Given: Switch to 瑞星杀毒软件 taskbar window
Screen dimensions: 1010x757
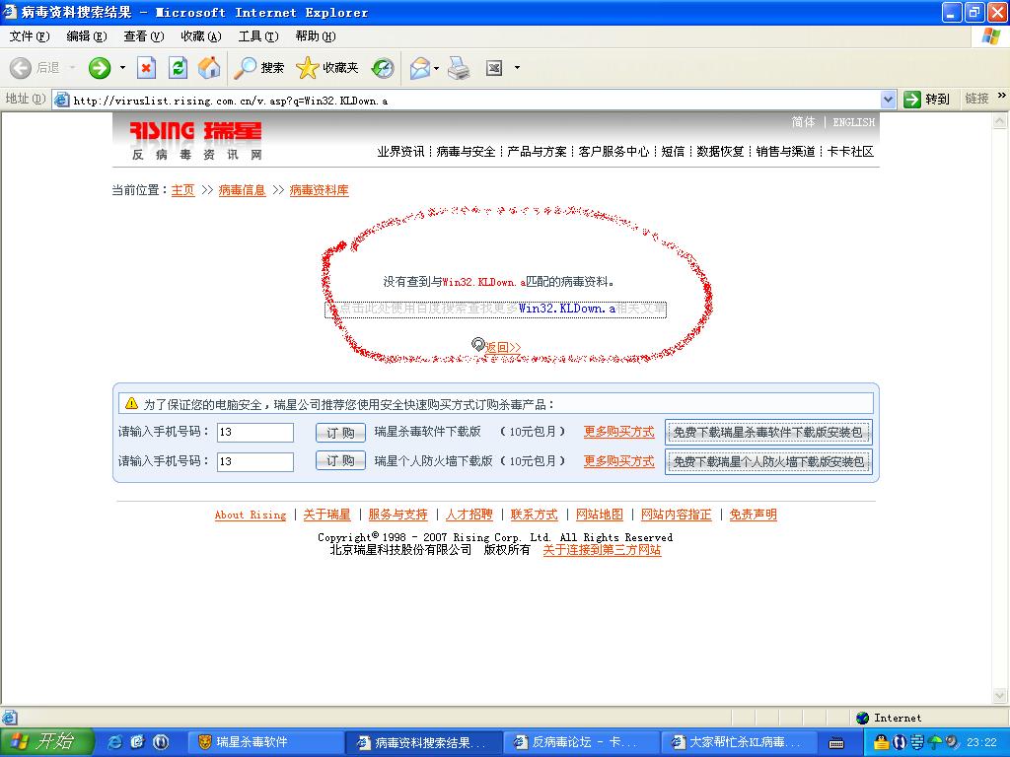Looking at the screenshot, I should (x=264, y=742).
